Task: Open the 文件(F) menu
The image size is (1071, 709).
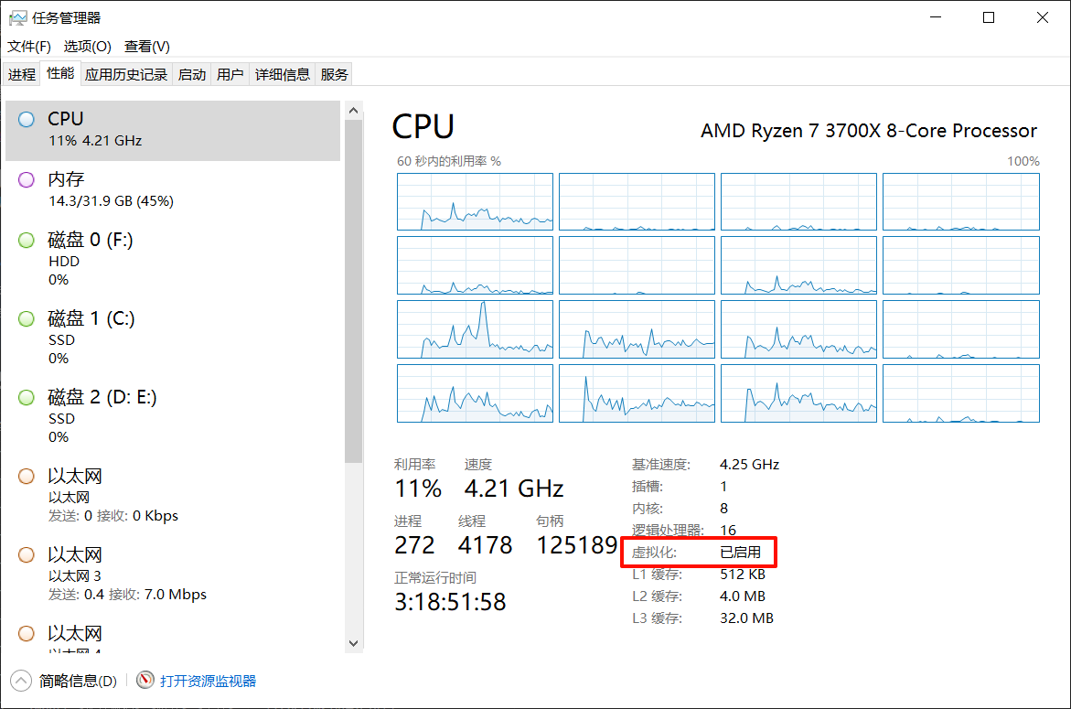Action: click(x=29, y=46)
